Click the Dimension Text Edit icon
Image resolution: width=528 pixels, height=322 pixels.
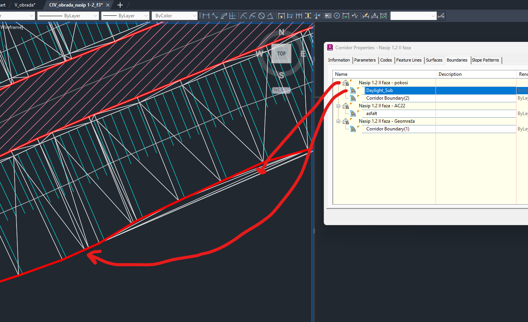pyautogui.click(x=375, y=16)
